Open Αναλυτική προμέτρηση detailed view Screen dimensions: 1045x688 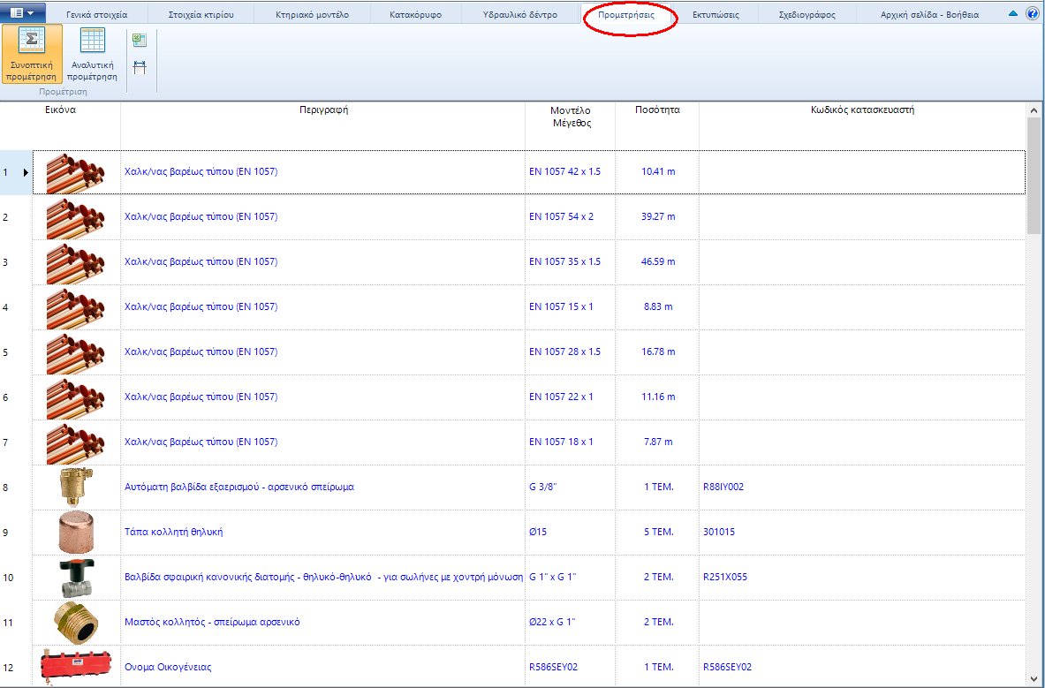(92, 54)
